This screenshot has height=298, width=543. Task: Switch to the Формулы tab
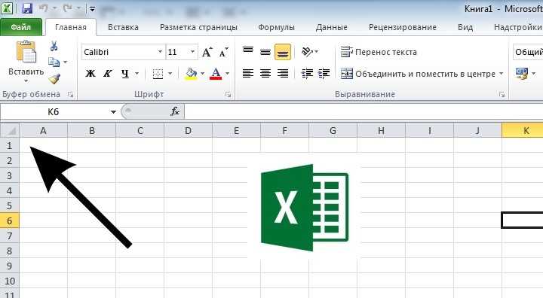276,27
